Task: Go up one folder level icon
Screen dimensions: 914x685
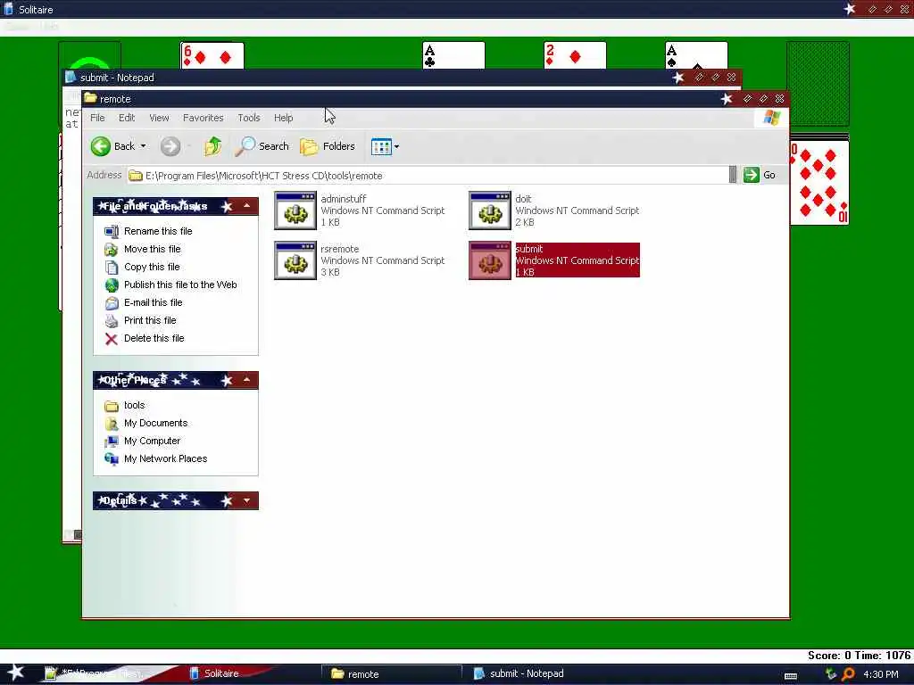Action: (212, 146)
